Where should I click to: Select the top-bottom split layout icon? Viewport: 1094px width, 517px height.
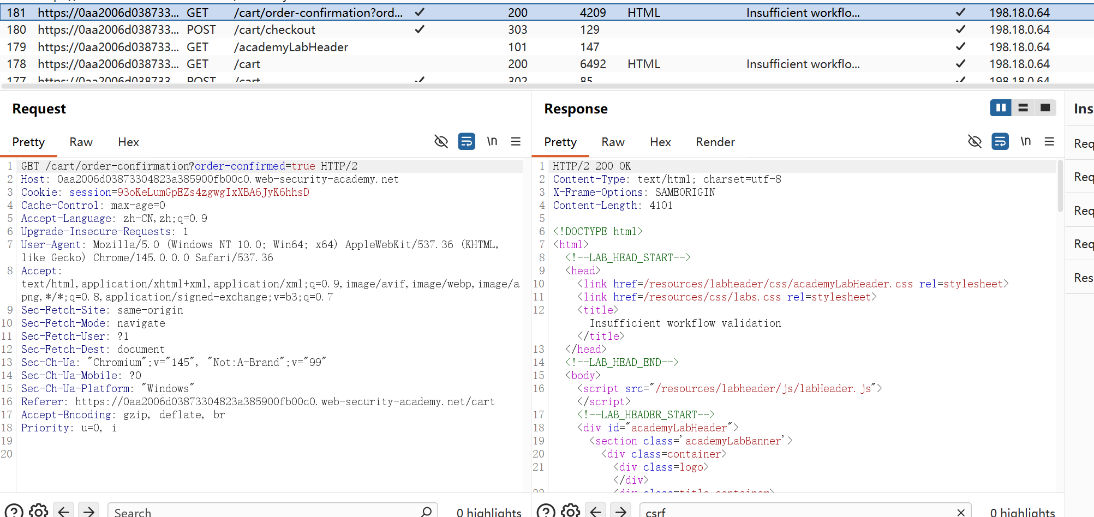[x=1023, y=108]
